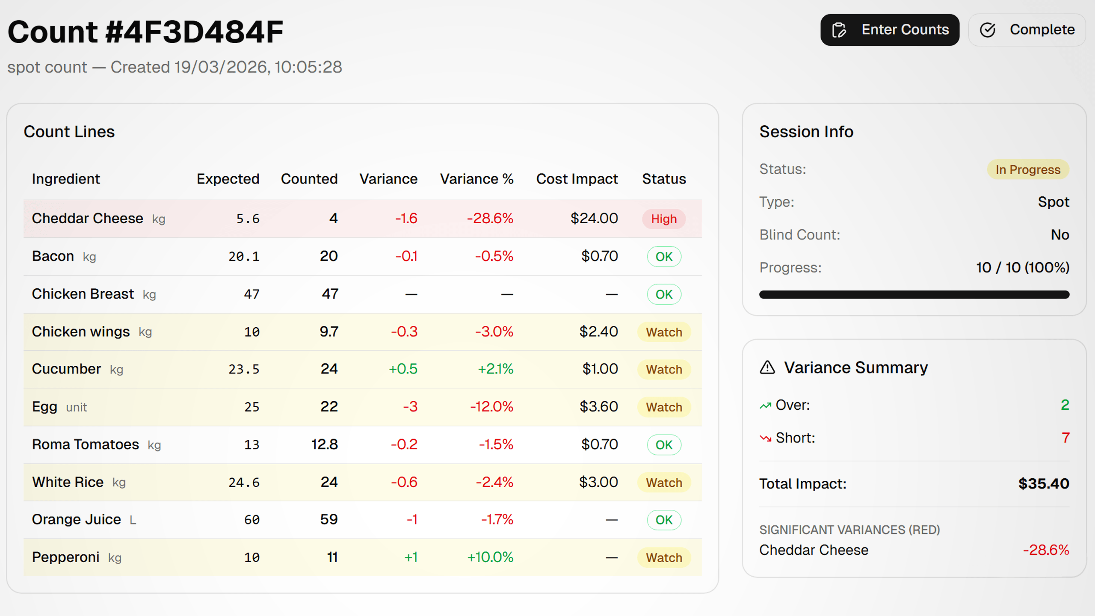Image resolution: width=1095 pixels, height=616 pixels.
Task: Select the High status badge for Cheddar Cheese
Action: pos(663,219)
